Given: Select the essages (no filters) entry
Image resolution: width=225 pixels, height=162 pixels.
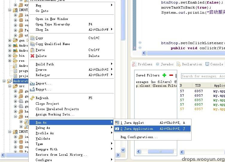Looking at the screenshot, I should [156, 82].
